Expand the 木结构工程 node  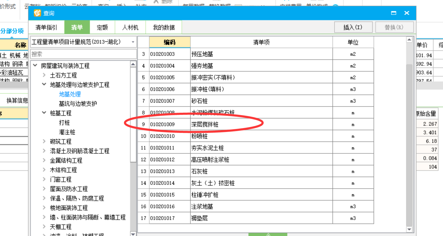pyautogui.click(x=44, y=170)
